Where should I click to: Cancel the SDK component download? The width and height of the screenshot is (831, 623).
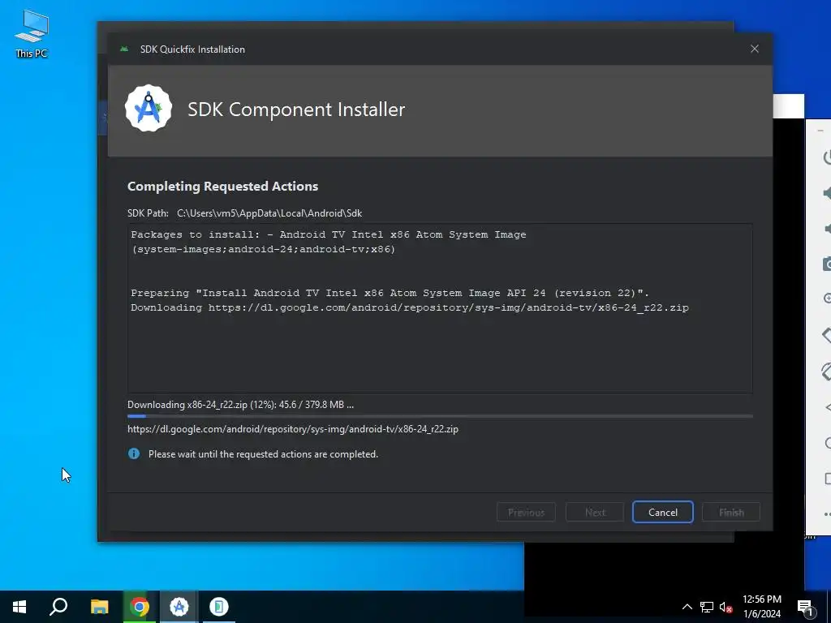(662, 513)
